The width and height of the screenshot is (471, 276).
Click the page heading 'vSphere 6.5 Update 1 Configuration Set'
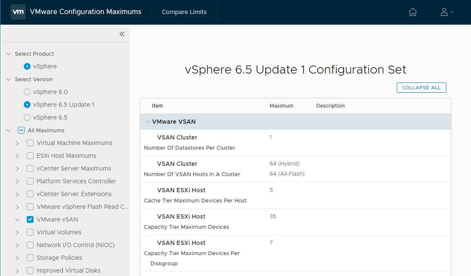(296, 70)
